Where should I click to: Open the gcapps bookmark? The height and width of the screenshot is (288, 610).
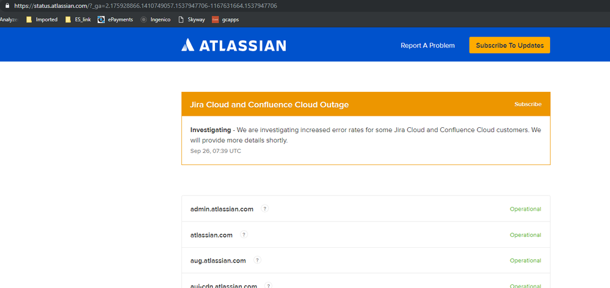[x=225, y=19]
